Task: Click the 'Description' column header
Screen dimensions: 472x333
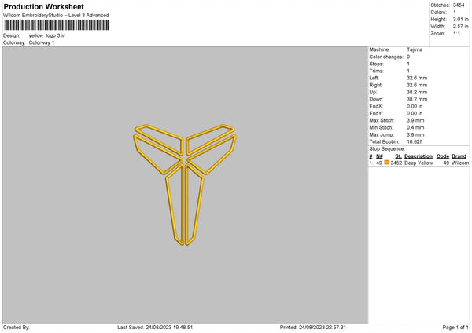Action: [x=419, y=156]
